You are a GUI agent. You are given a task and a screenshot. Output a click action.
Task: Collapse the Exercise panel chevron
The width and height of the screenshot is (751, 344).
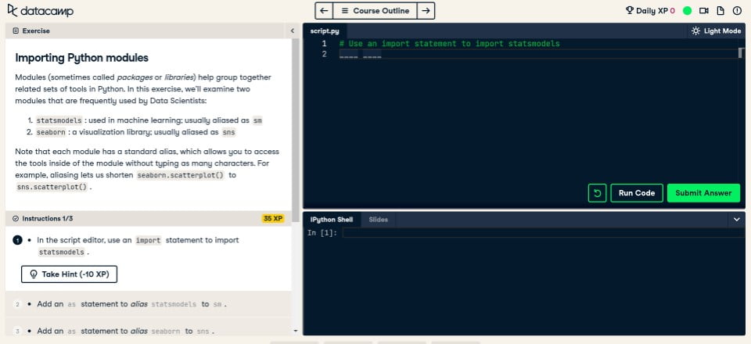pyautogui.click(x=292, y=30)
